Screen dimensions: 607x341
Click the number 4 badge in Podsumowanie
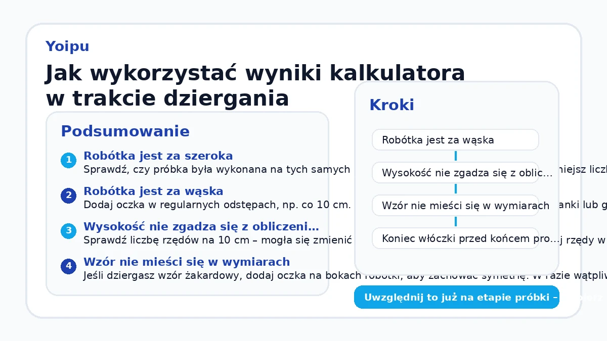point(68,267)
